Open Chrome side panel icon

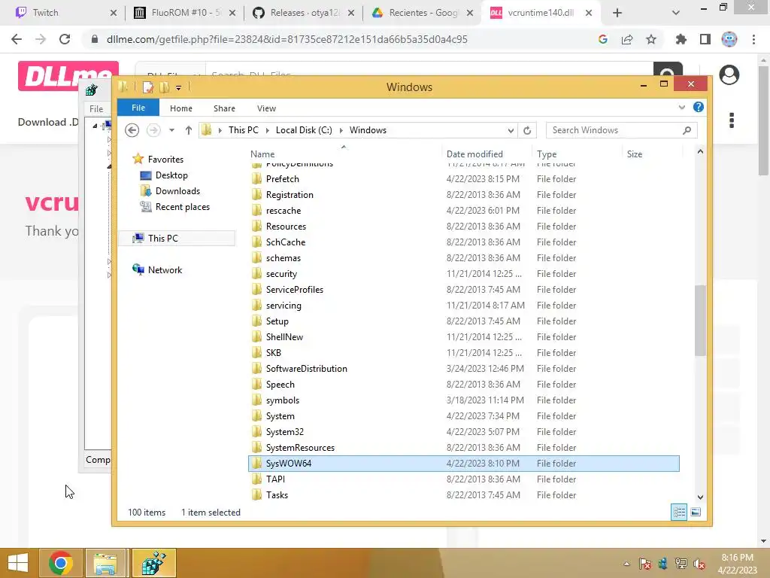point(705,39)
